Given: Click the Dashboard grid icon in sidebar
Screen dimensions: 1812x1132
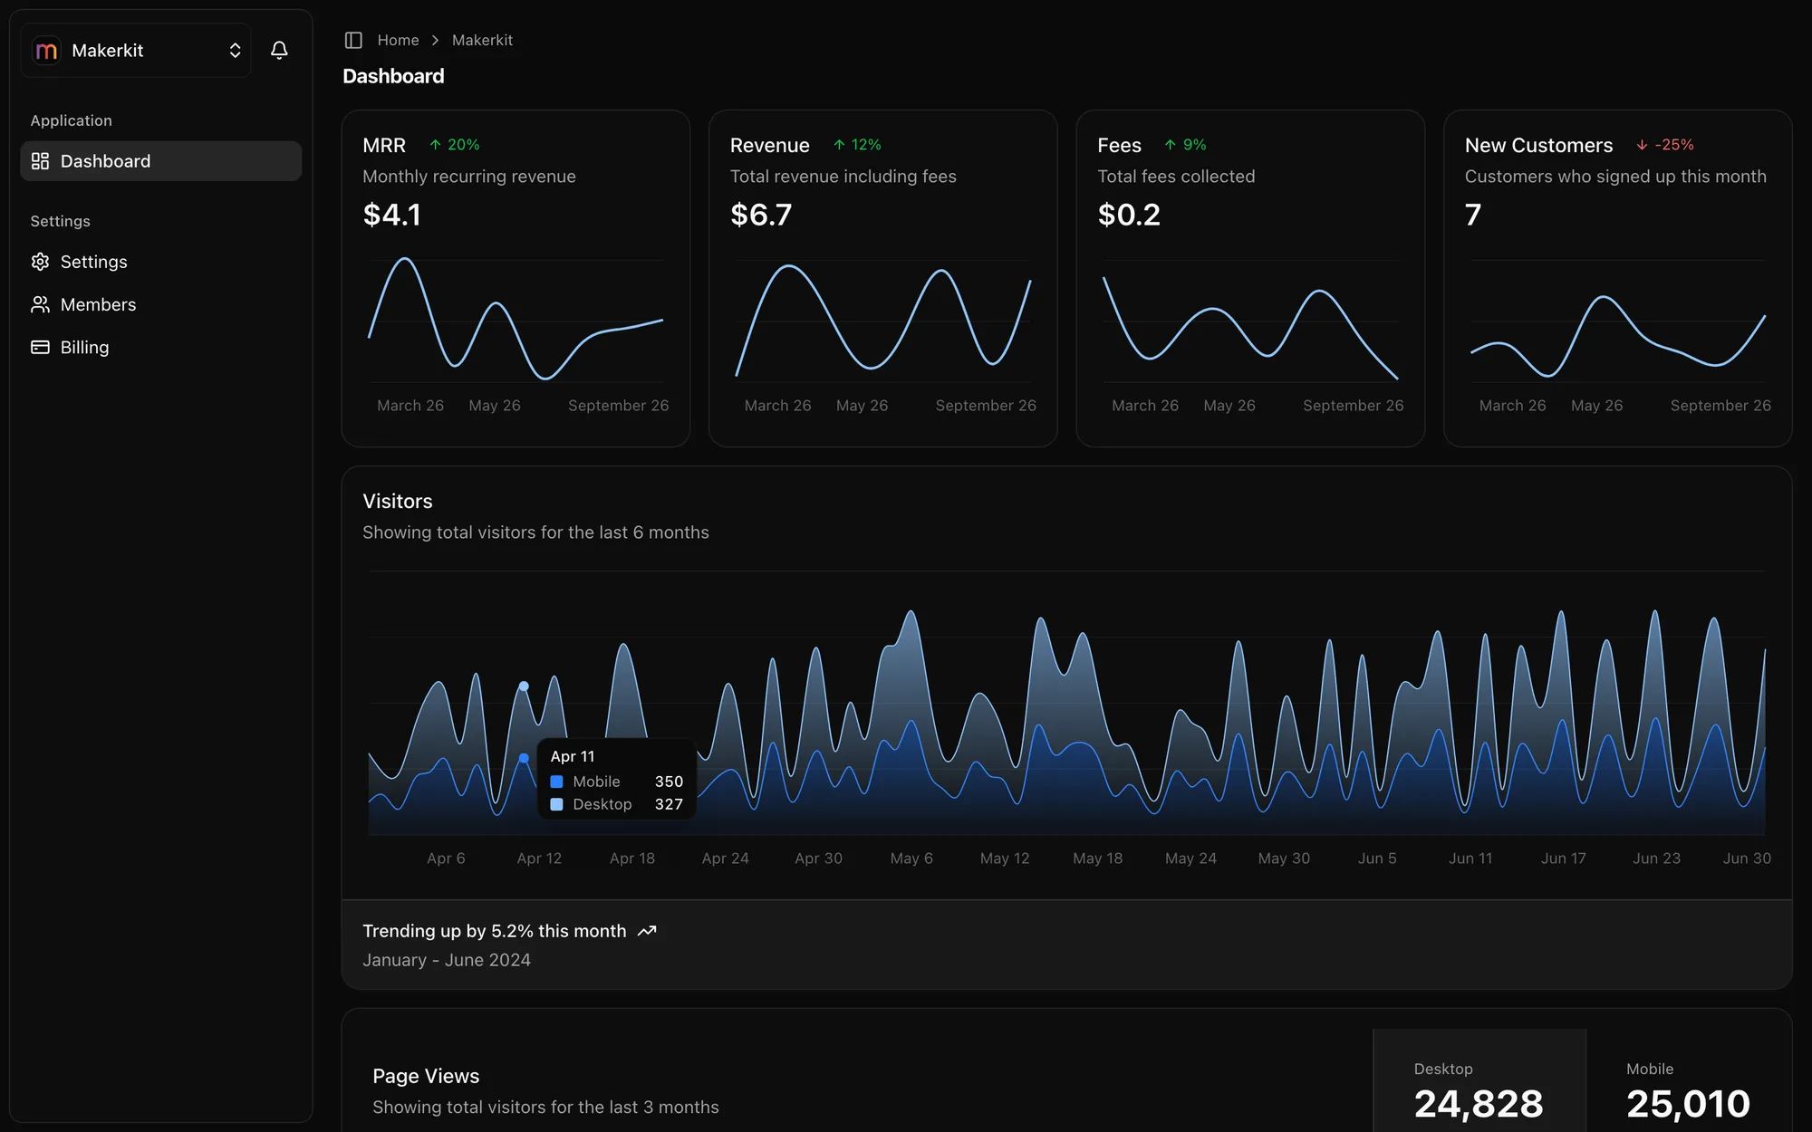Looking at the screenshot, I should (40, 161).
